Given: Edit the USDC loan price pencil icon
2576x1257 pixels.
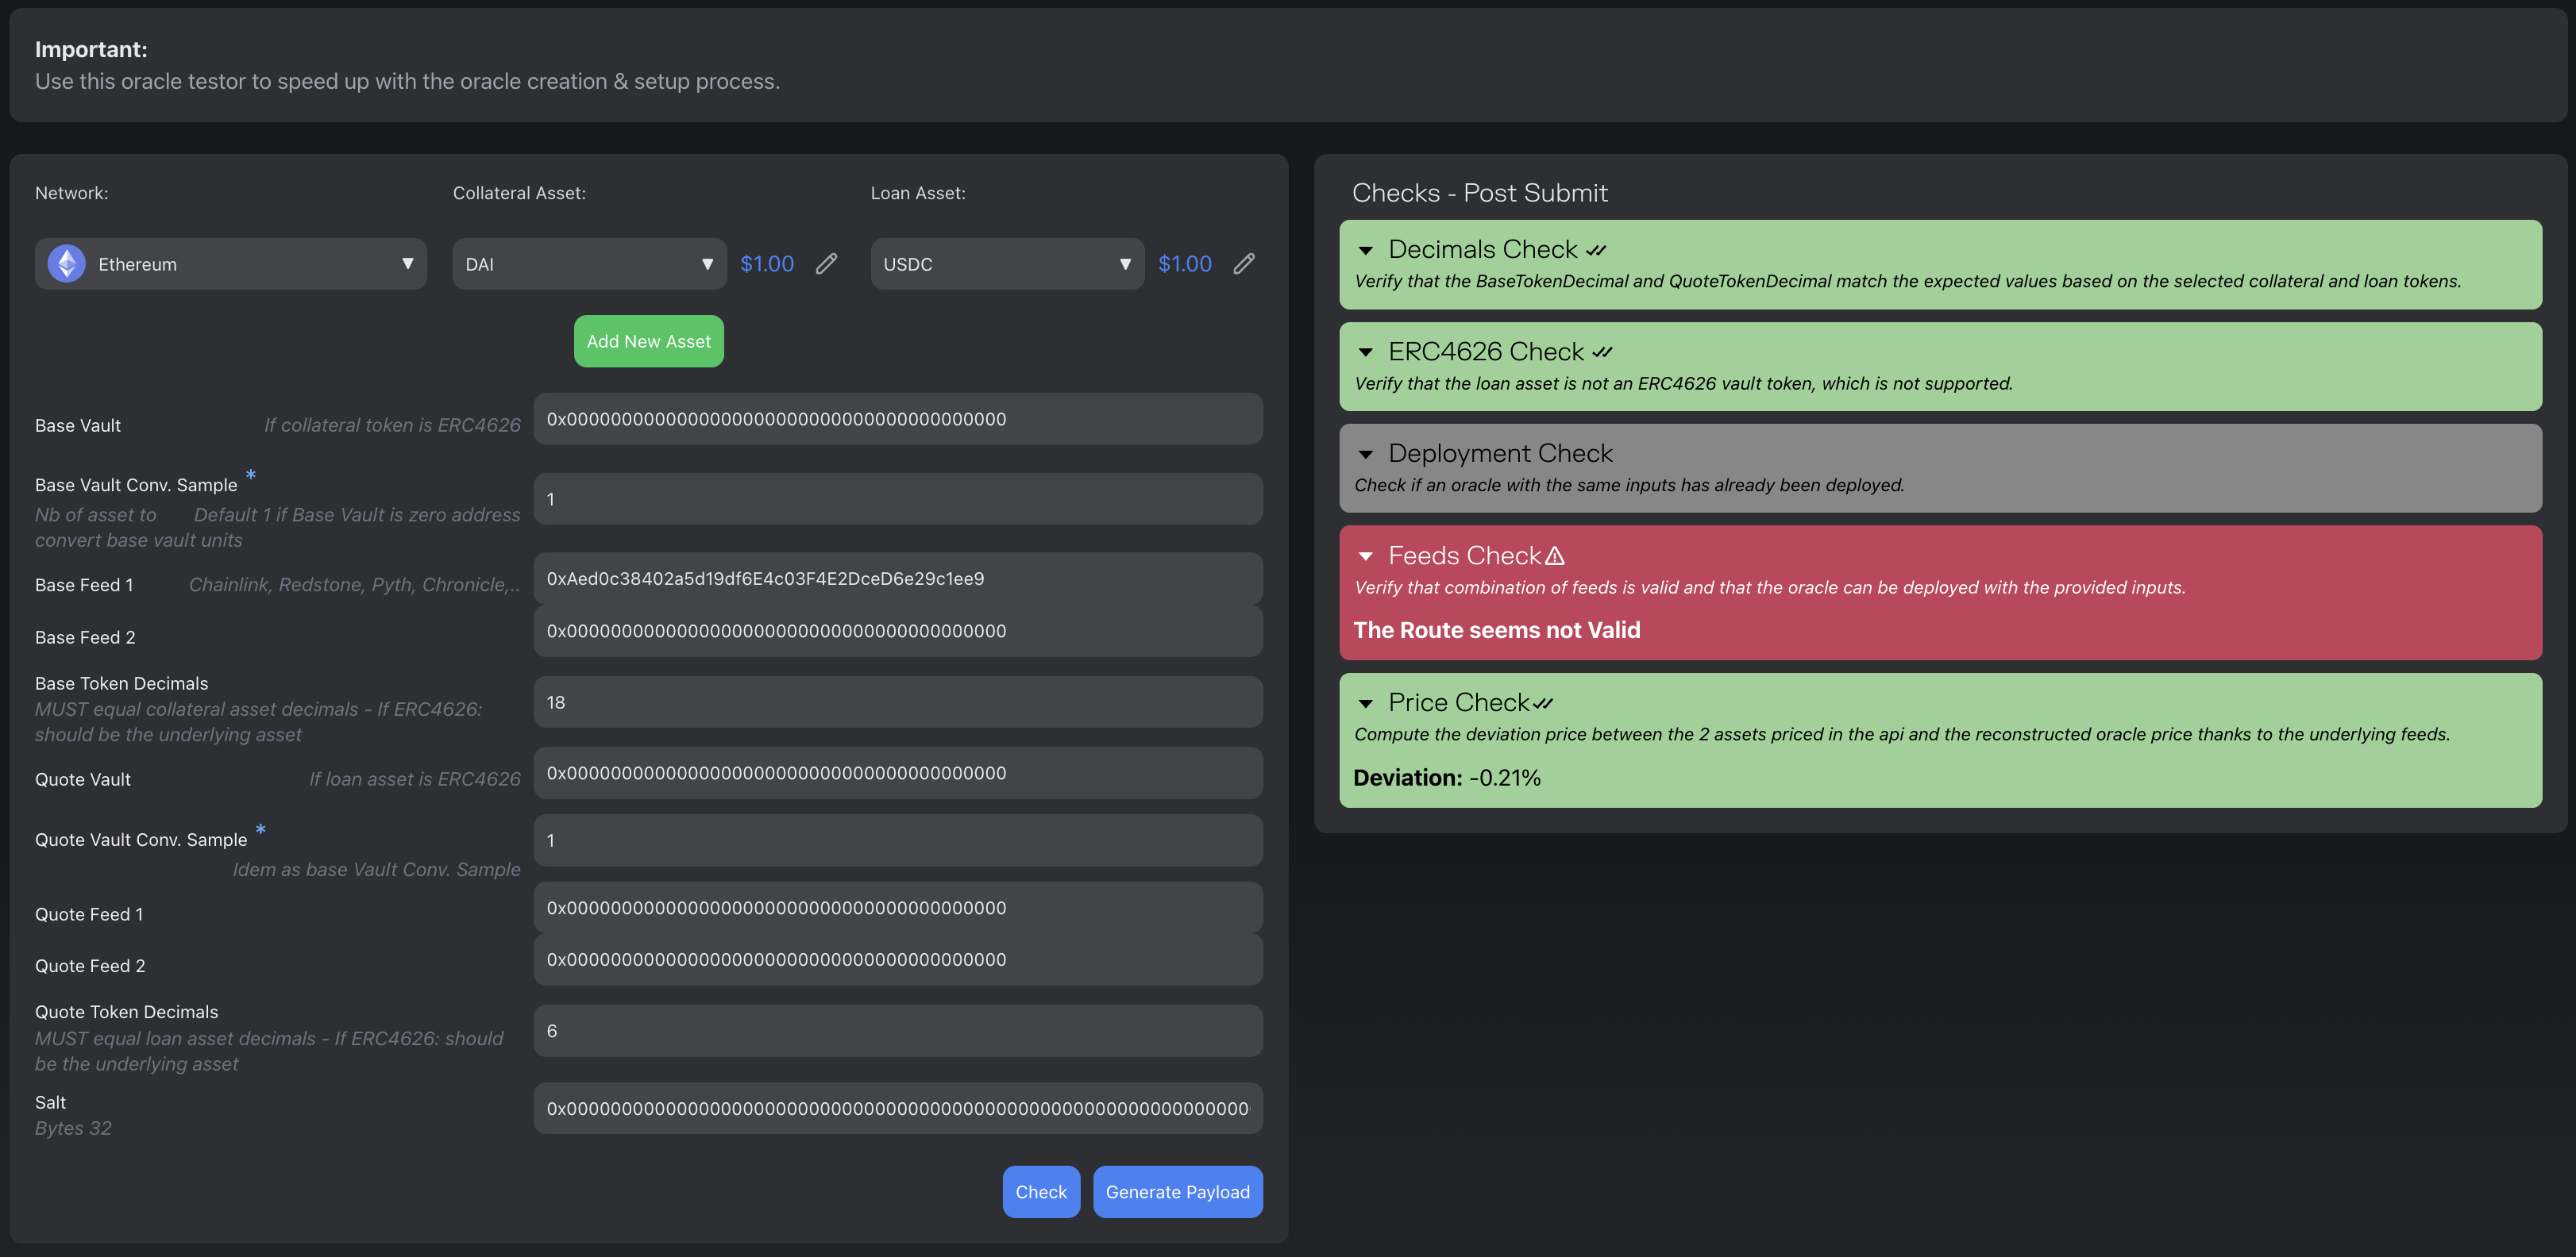Looking at the screenshot, I should coord(1244,263).
